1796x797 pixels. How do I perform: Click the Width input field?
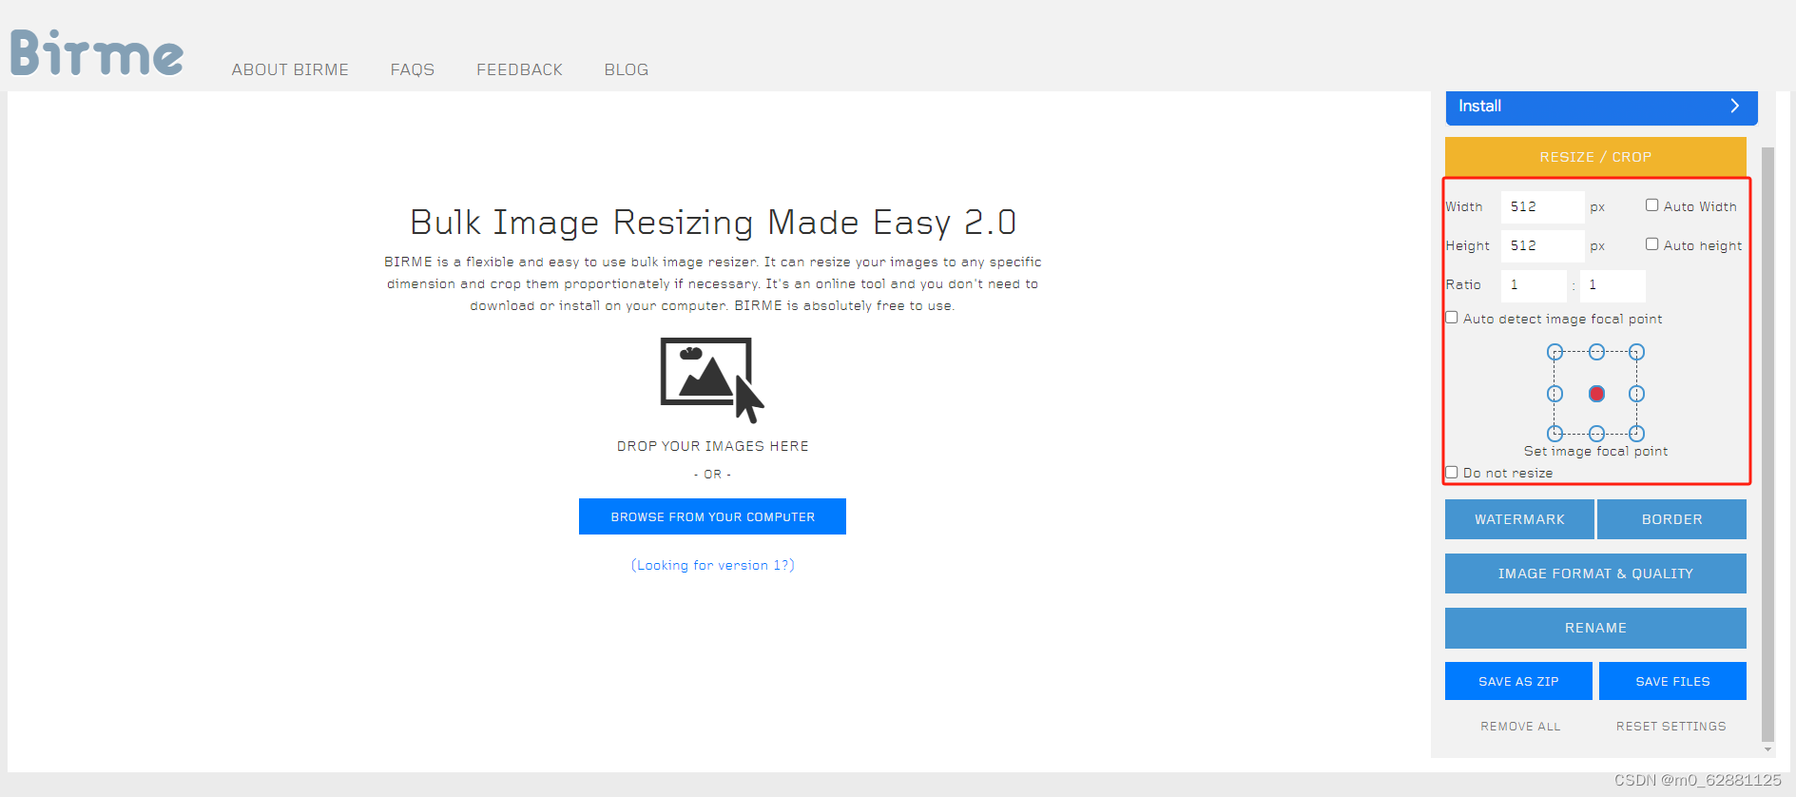pos(1542,206)
